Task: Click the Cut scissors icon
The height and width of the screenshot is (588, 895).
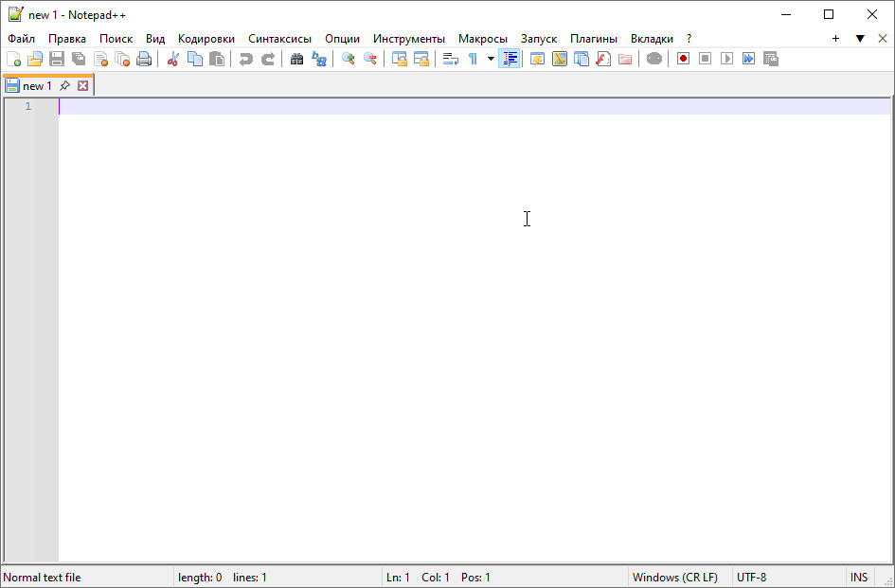Action: click(173, 59)
